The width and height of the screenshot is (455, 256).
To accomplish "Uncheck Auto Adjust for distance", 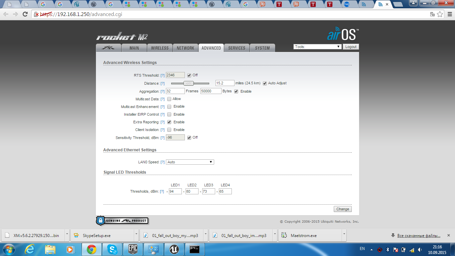I will coord(265,83).
